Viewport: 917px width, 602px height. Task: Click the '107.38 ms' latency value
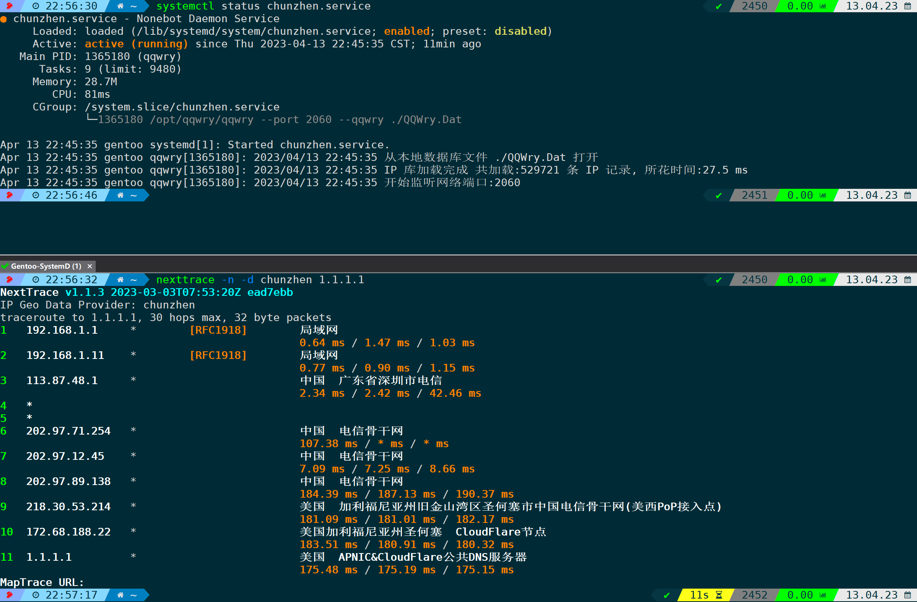329,444
